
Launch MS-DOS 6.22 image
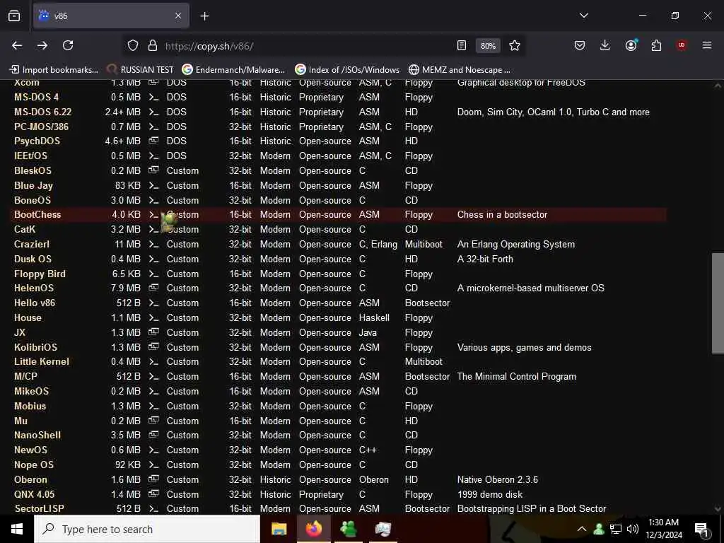[x=42, y=112]
